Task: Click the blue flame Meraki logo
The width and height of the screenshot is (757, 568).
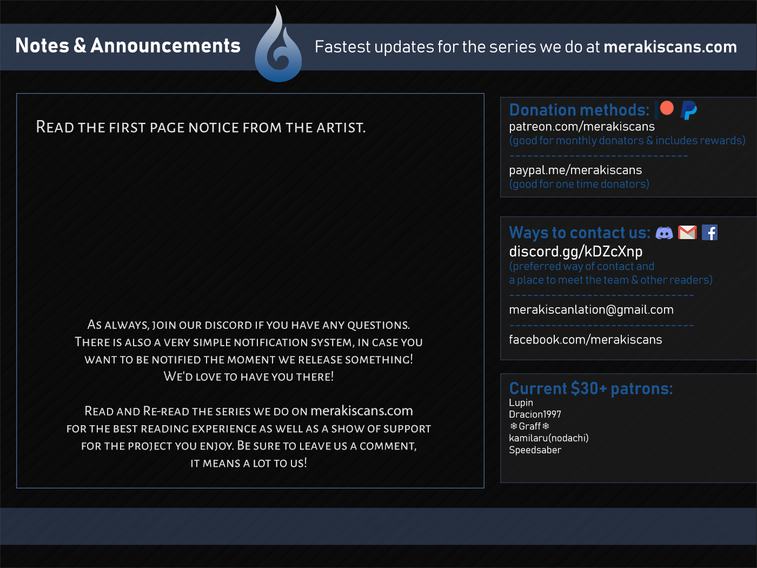Action: click(278, 44)
